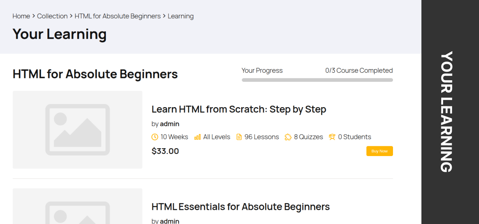479x224 pixels.
Task: Click the admin author of second course
Action: pos(169,221)
